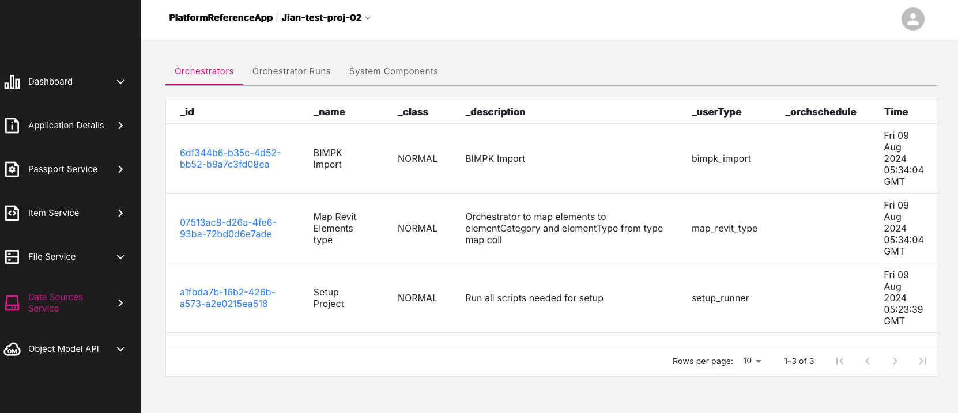
Task: Open the rows per page dropdown
Action: point(752,361)
